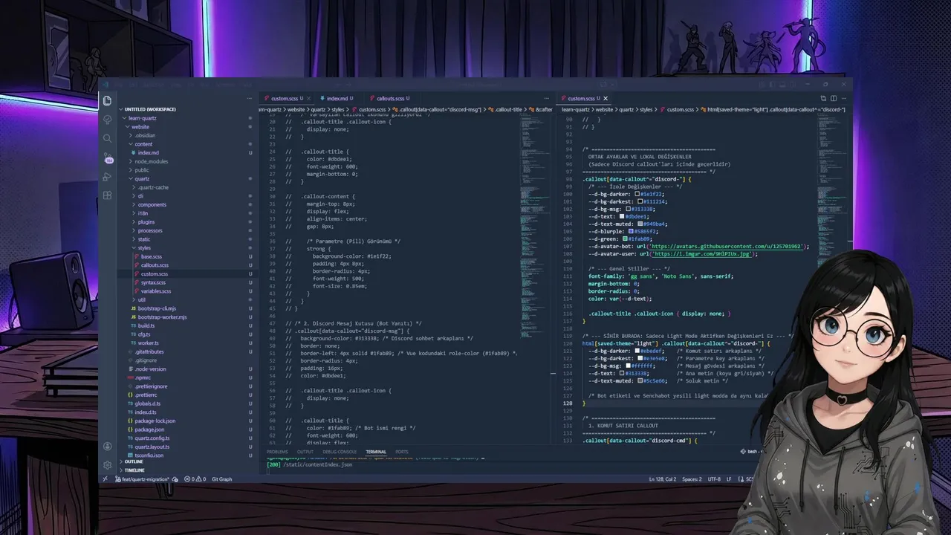Open index.md file in explorer tree
Image resolution: width=951 pixels, height=535 pixels.
click(x=148, y=153)
